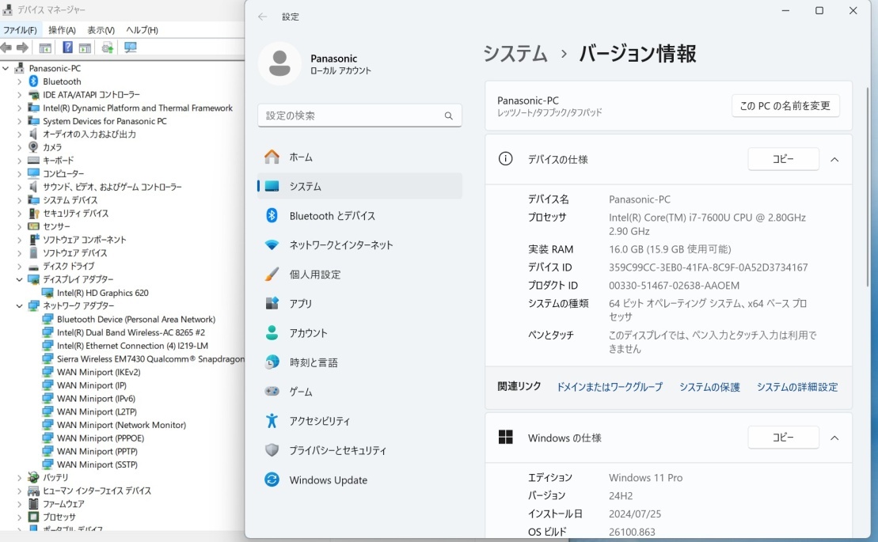Collapse the Panasonic-PC root node

click(x=6, y=68)
